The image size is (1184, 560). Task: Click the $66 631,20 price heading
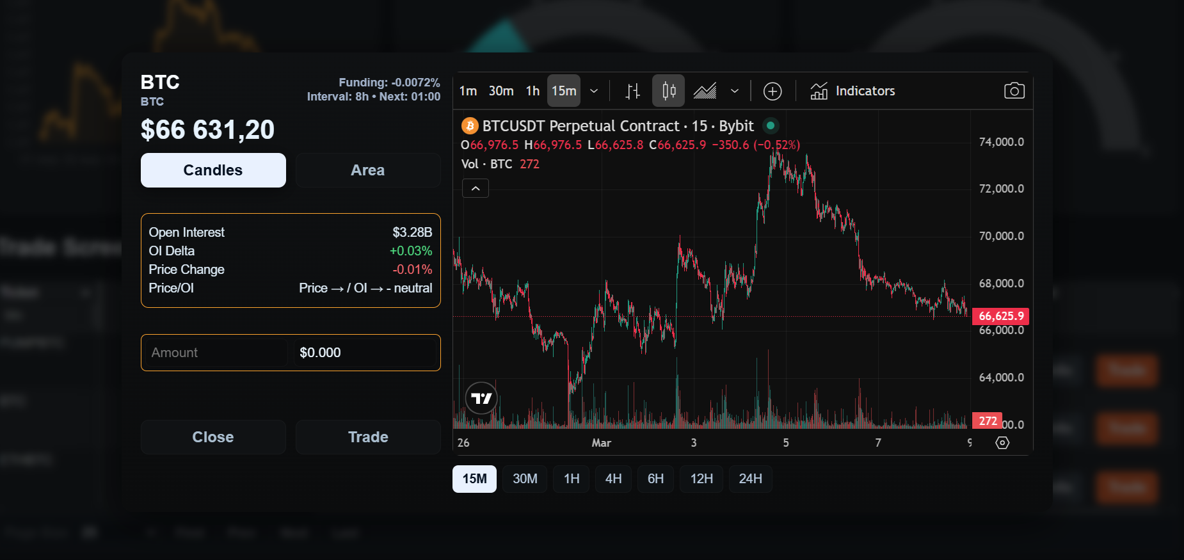pyautogui.click(x=207, y=130)
